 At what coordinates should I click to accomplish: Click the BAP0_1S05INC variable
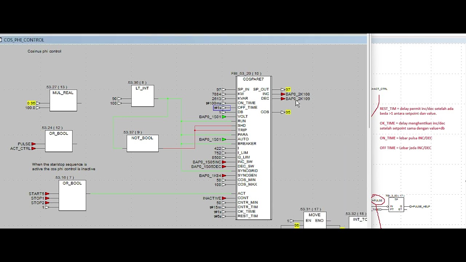207,162
